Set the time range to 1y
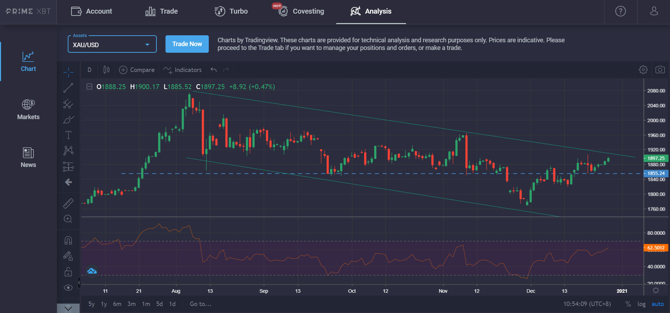The height and width of the screenshot is (313, 670). pyautogui.click(x=104, y=304)
